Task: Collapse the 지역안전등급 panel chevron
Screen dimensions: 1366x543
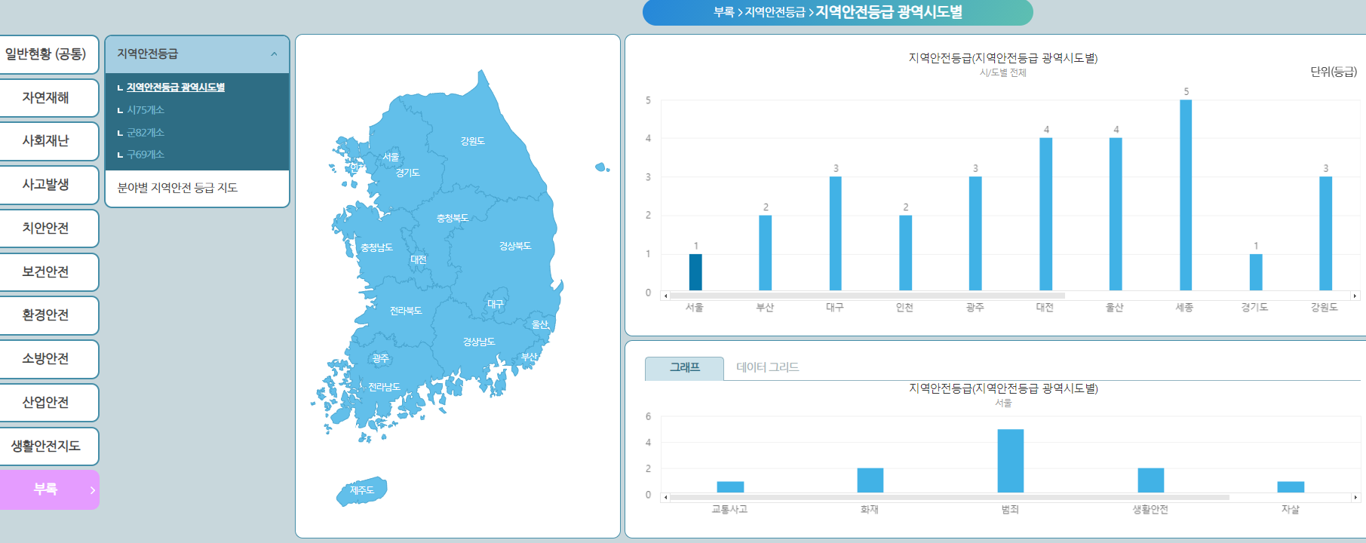Action: point(274,54)
